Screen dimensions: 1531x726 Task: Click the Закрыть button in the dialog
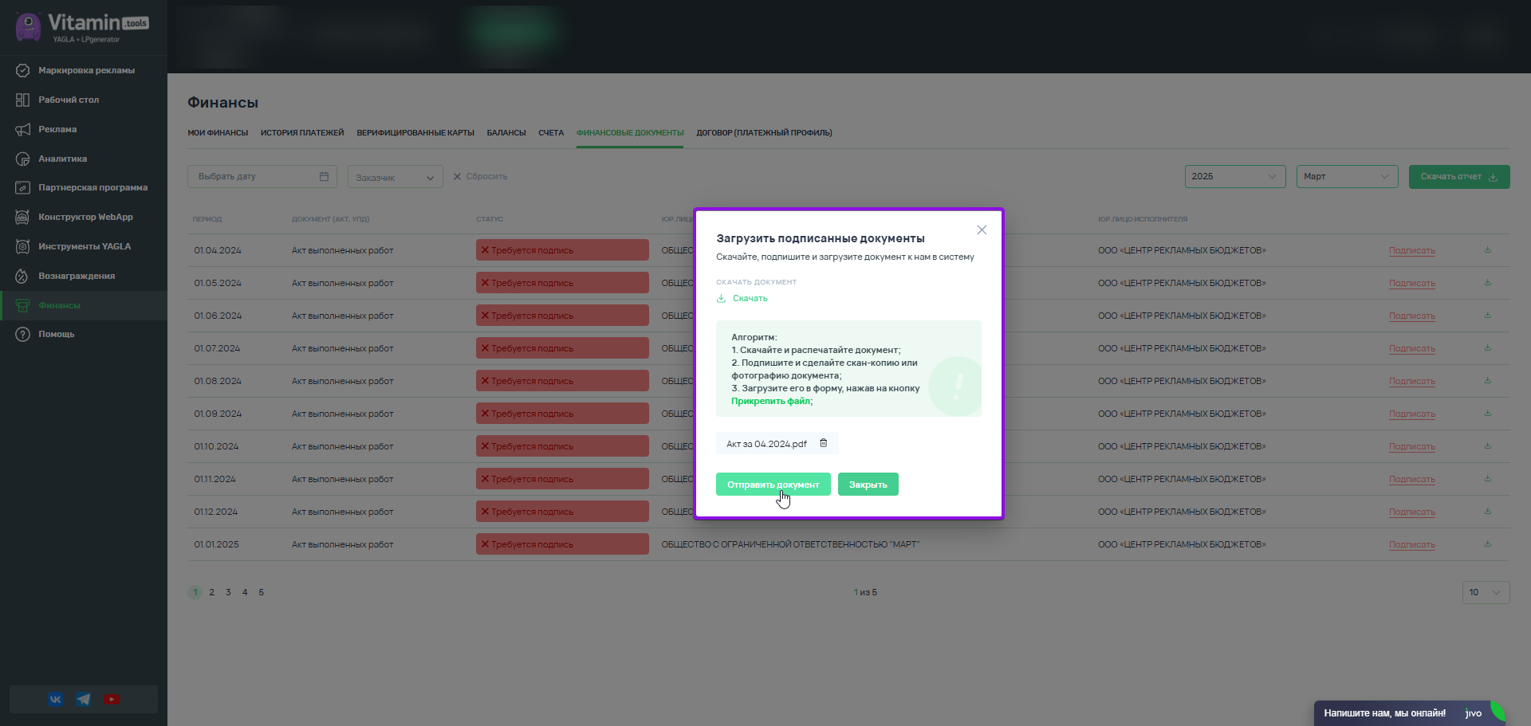pos(868,485)
